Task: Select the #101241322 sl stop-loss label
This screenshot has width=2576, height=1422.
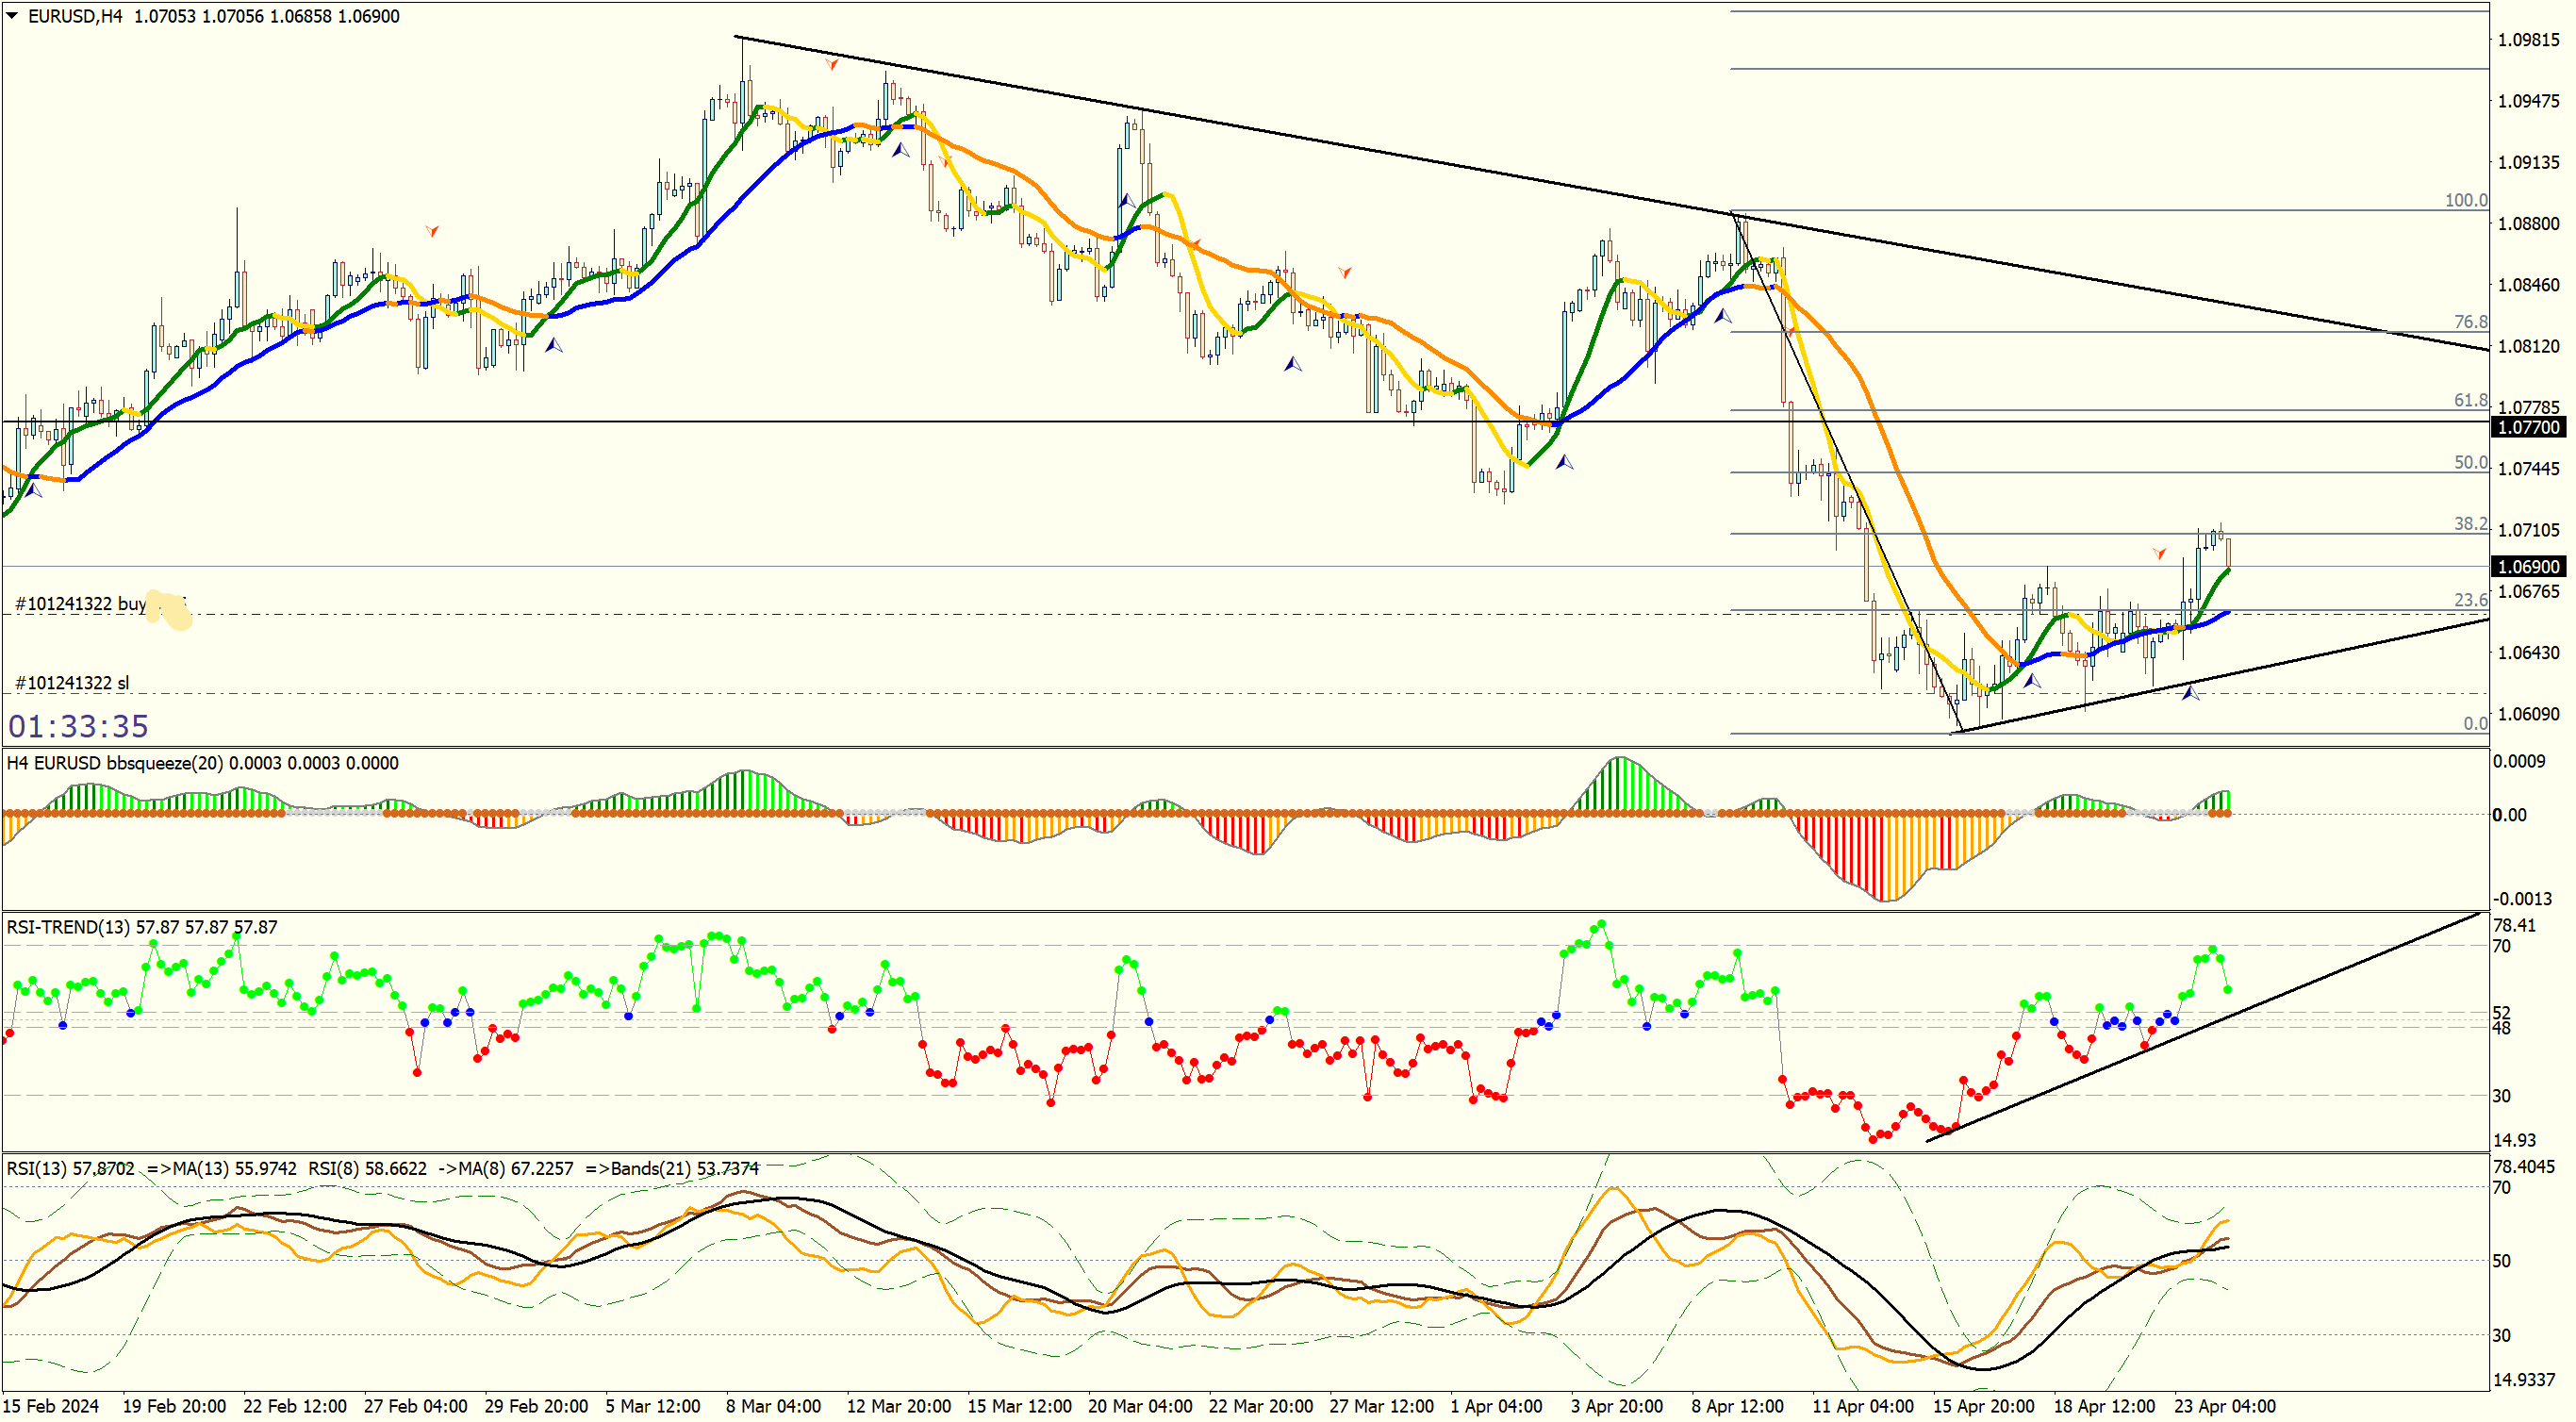Action: click(72, 683)
